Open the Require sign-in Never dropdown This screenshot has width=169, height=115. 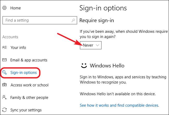point(90,45)
